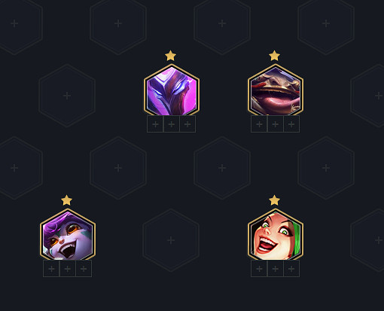Click the star above the purple masked champion
The width and height of the screenshot is (384, 311).
click(170, 56)
